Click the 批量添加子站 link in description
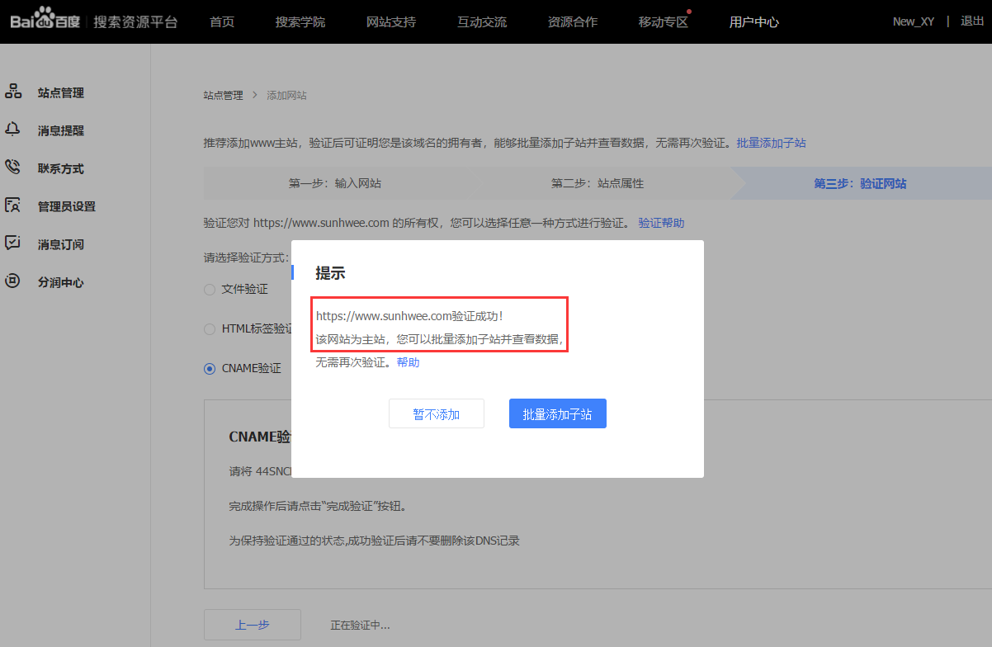 [x=772, y=143]
